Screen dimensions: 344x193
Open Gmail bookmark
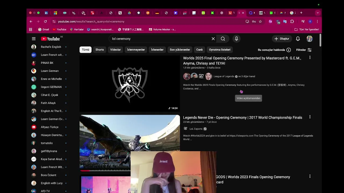44,29
